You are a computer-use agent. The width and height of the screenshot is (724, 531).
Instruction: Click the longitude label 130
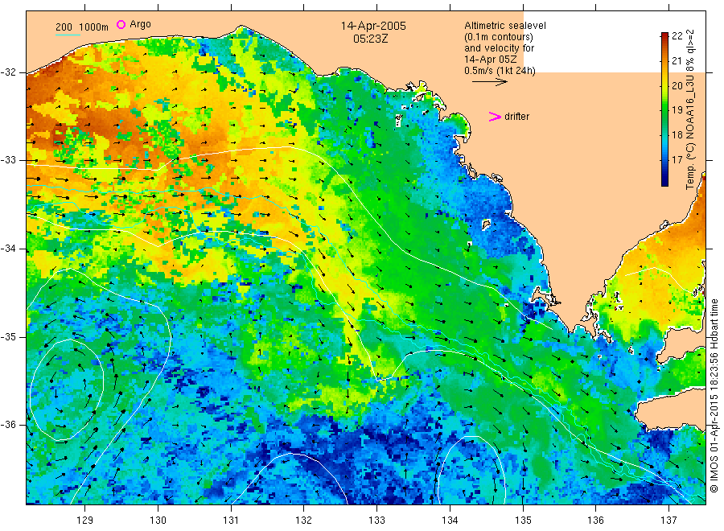[158, 521]
